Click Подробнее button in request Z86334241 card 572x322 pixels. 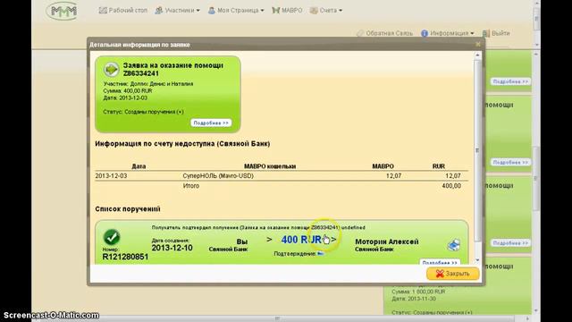(211, 123)
